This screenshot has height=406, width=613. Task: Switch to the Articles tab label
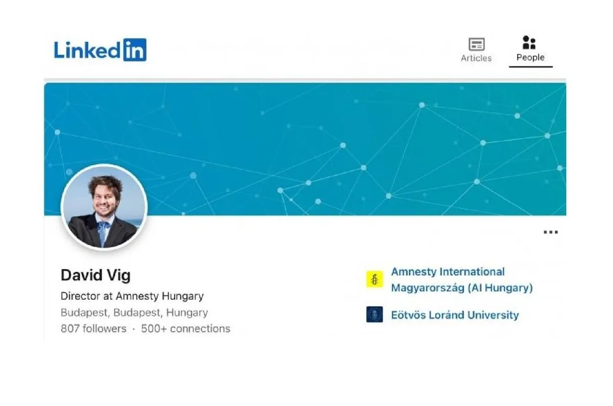pyautogui.click(x=476, y=58)
